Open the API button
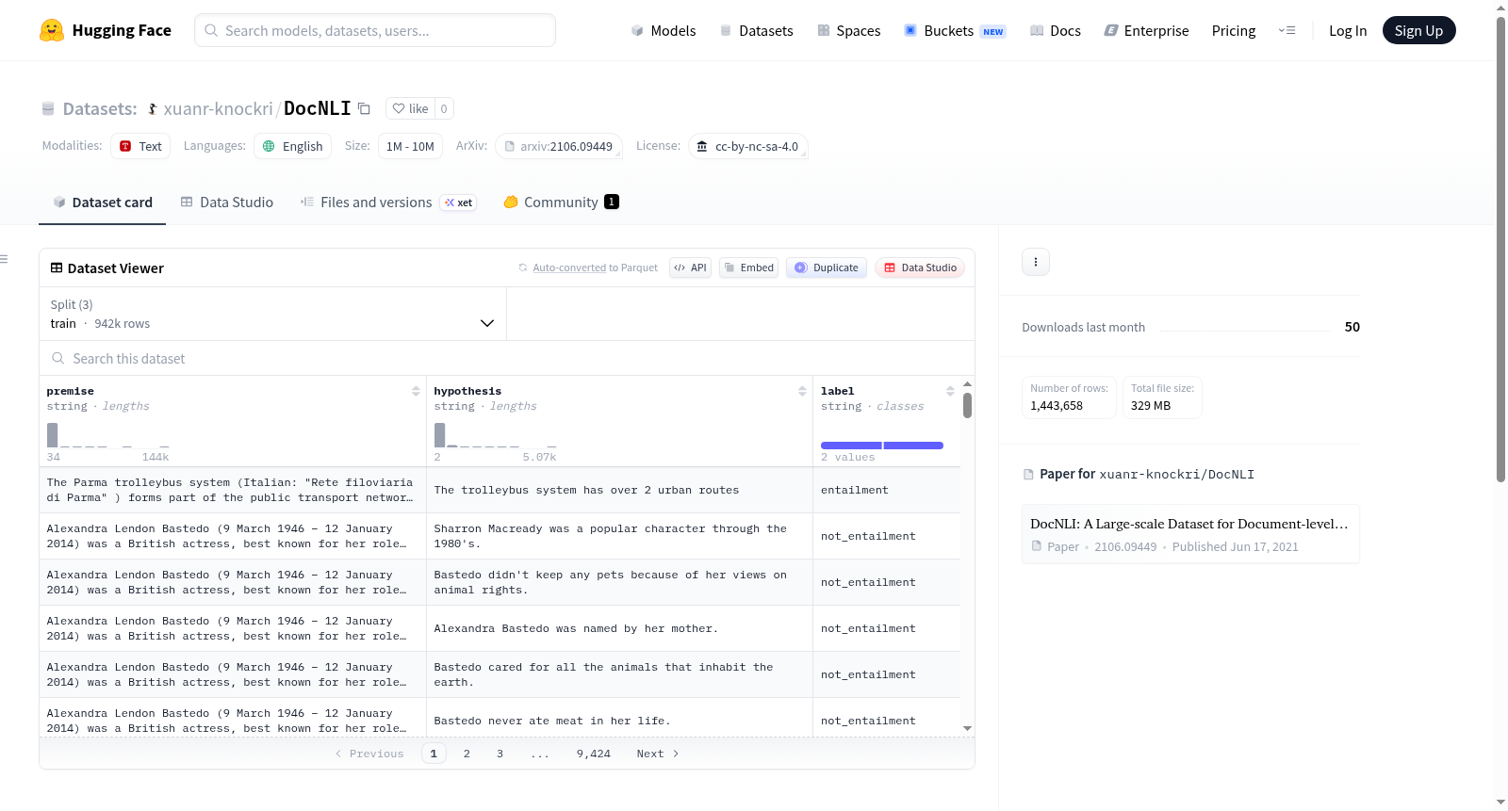The image size is (1508, 811). [x=690, y=268]
